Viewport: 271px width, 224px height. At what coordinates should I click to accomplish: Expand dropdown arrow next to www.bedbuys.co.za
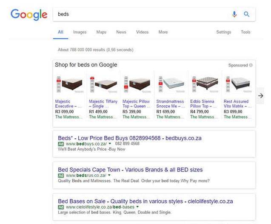pyautogui.click(x=110, y=143)
